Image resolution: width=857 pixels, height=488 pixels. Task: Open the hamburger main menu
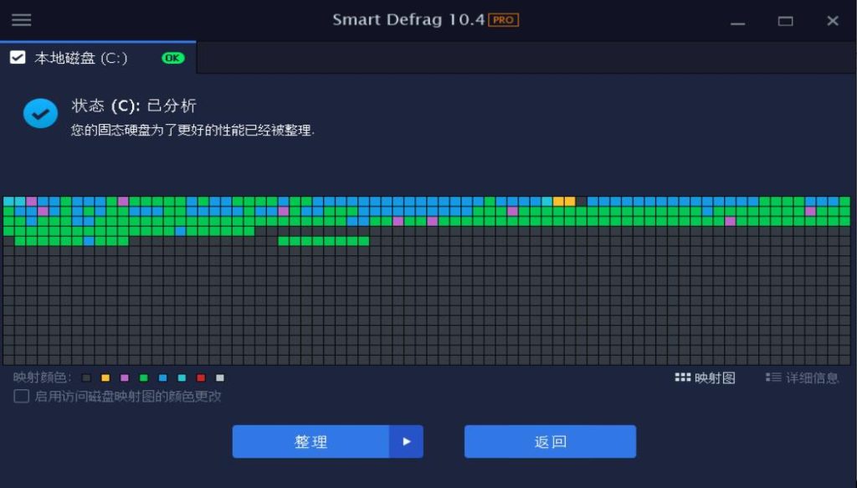coord(21,20)
